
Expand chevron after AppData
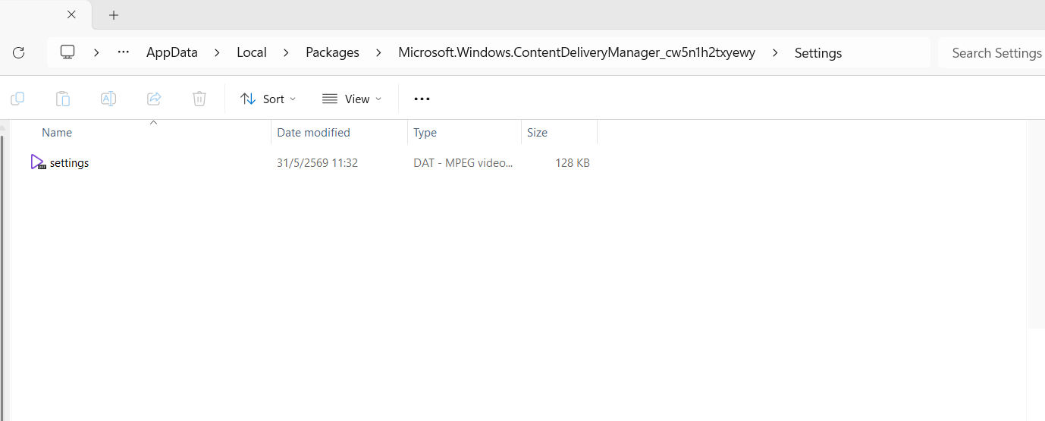point(218,52)
